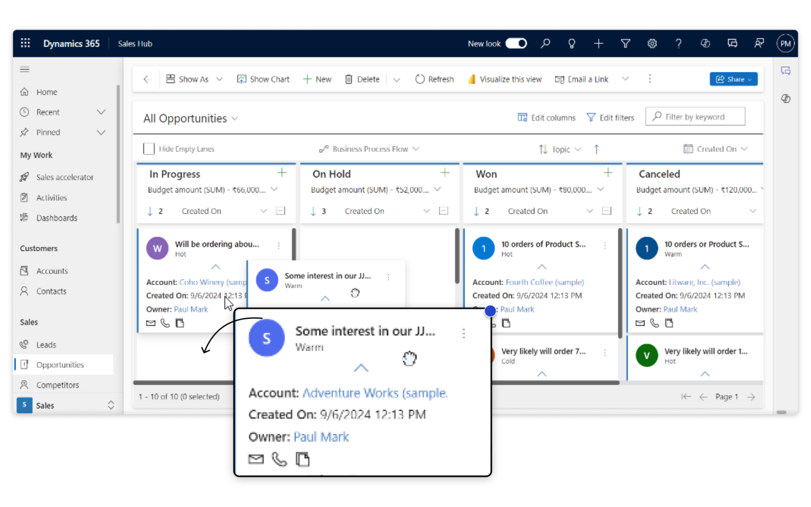Open the app launcher waffle icon
The height and width of the screenshot is (507, 811).
click(x=25, y=43)
